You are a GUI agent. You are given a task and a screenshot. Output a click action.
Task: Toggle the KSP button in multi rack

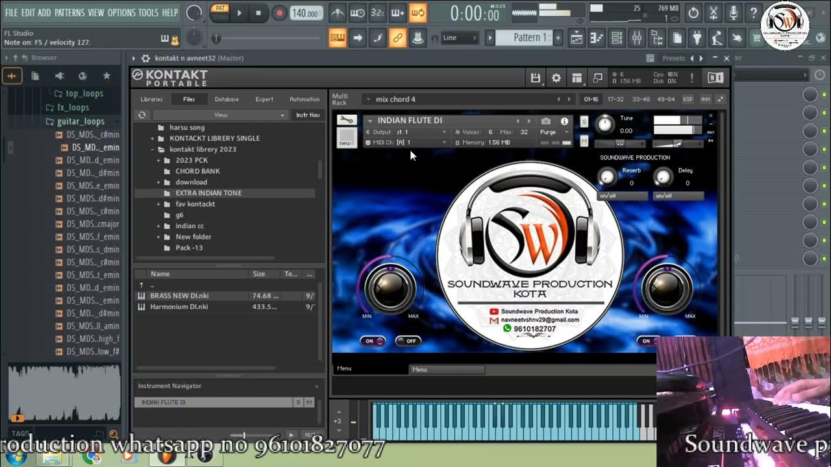(688, 99)
